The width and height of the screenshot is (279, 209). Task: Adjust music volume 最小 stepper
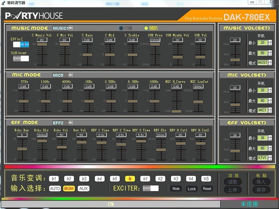coord(270,42)
